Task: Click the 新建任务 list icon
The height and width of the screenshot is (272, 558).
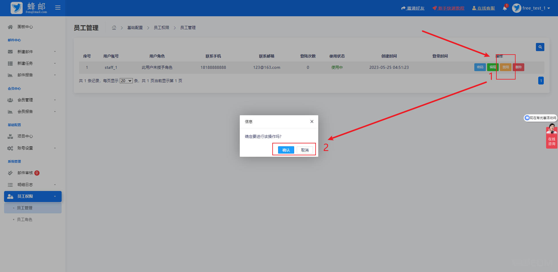Action: [x=10, y=63]
